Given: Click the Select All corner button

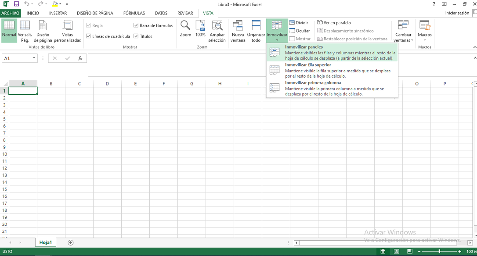Looking at the screenshot, I should point(4,84).
